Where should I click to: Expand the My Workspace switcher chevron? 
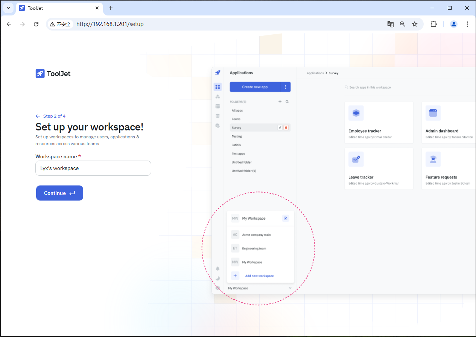coord(290,288)
